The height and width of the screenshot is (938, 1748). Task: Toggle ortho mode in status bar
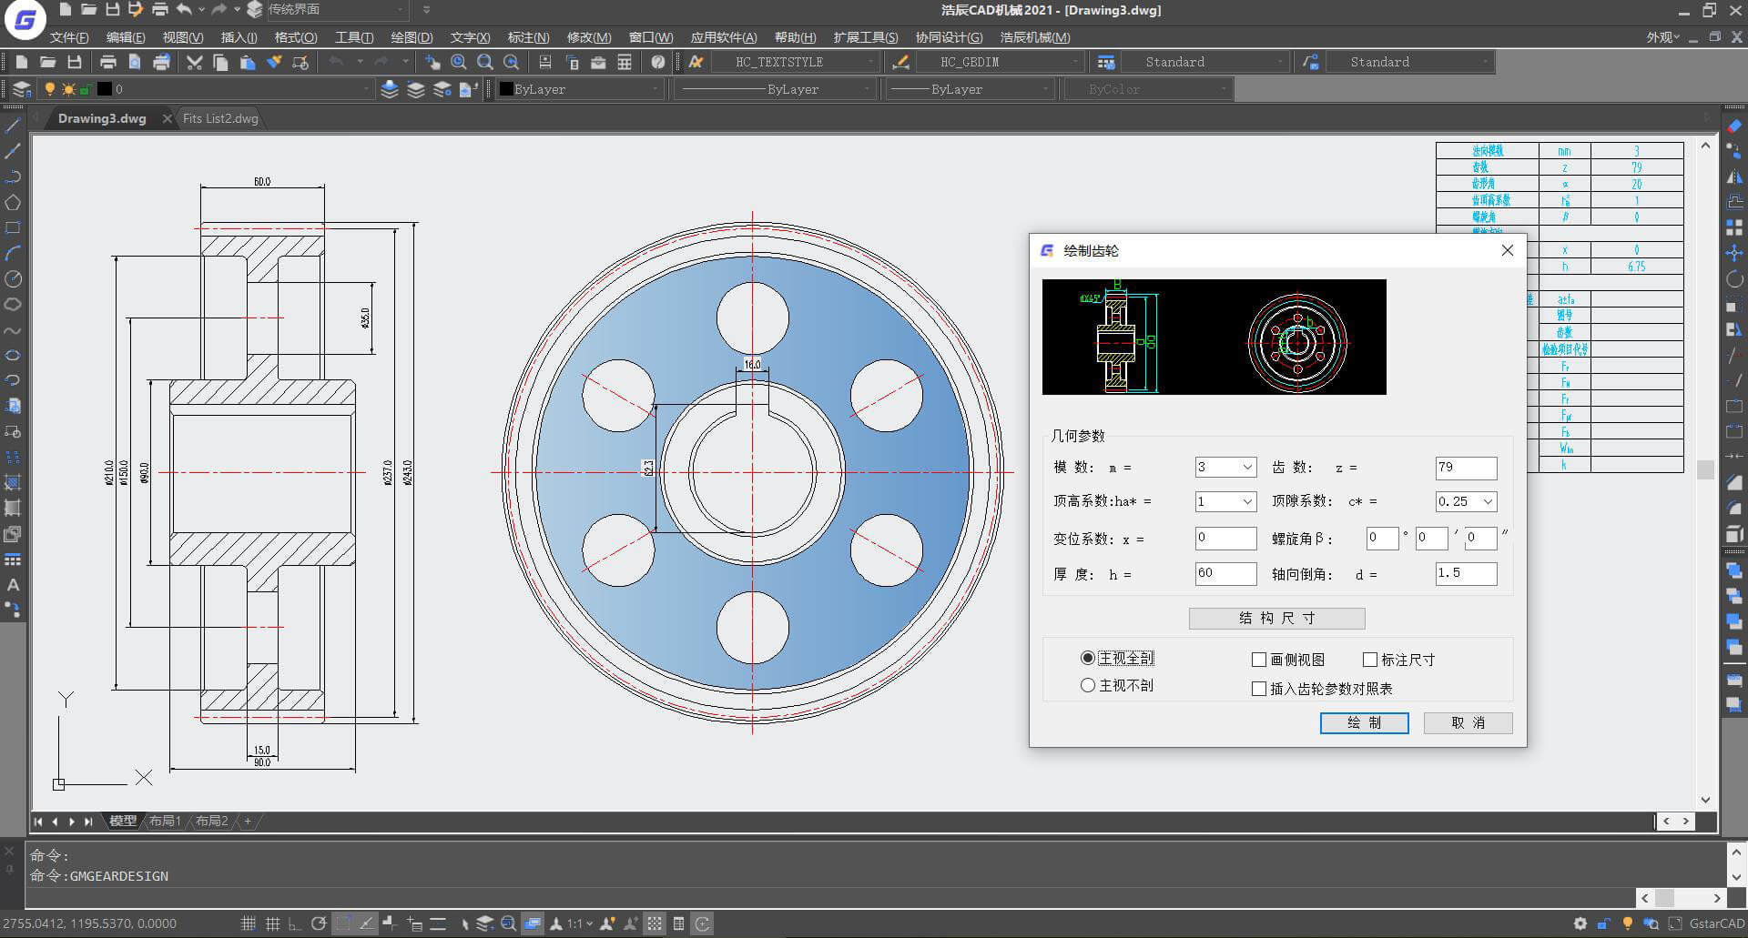(295, 923)
